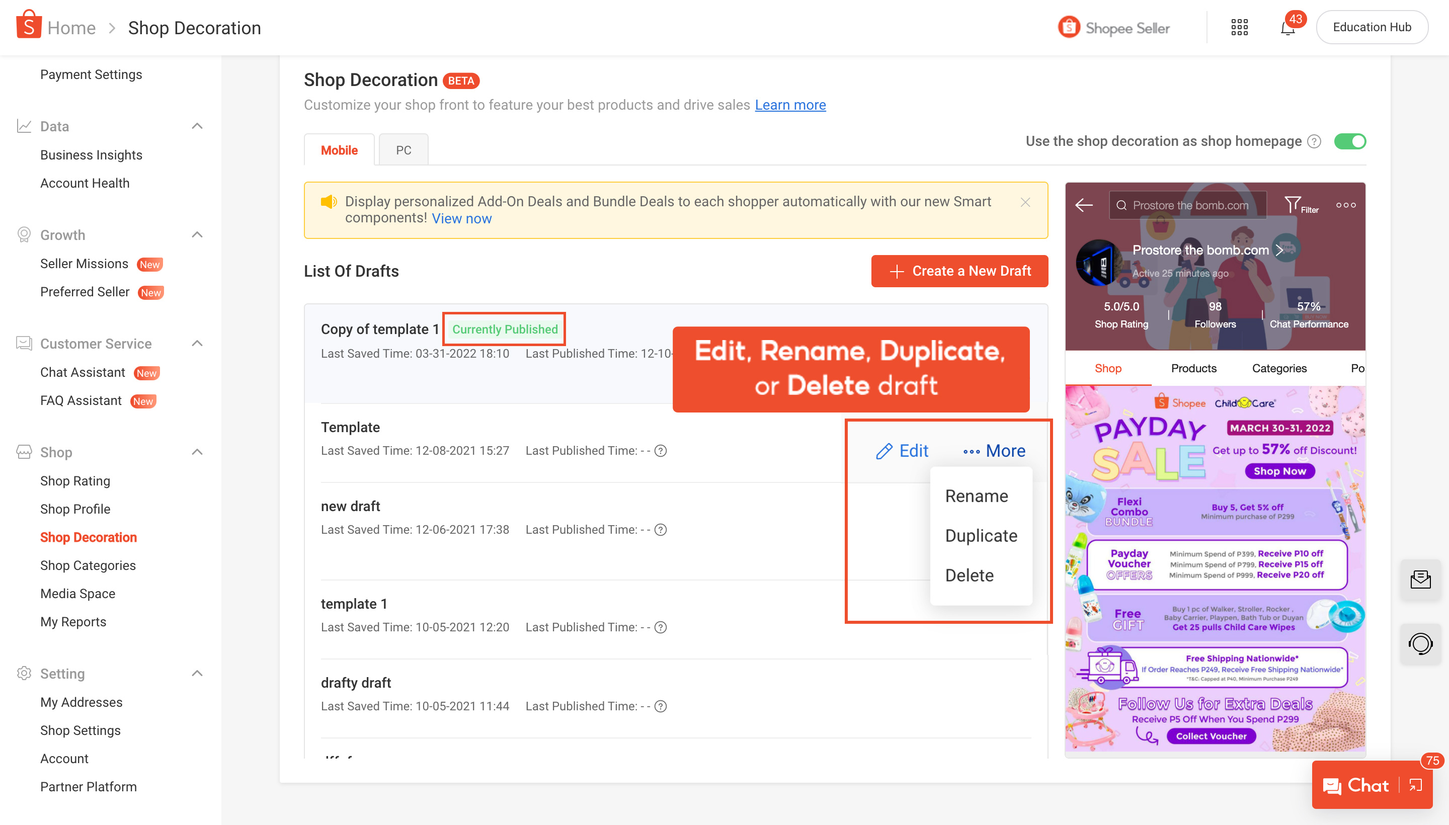This screenshot has width=1449, height=825.
Task: Open the three-dots menu in shop preview
Action: tap(1345, 205)
